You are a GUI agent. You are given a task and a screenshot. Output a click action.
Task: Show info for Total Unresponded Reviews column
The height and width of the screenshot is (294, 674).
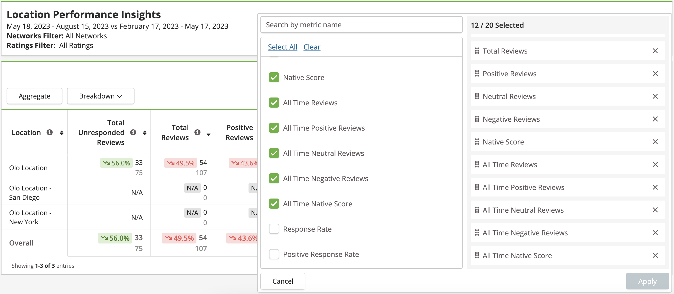133,133
